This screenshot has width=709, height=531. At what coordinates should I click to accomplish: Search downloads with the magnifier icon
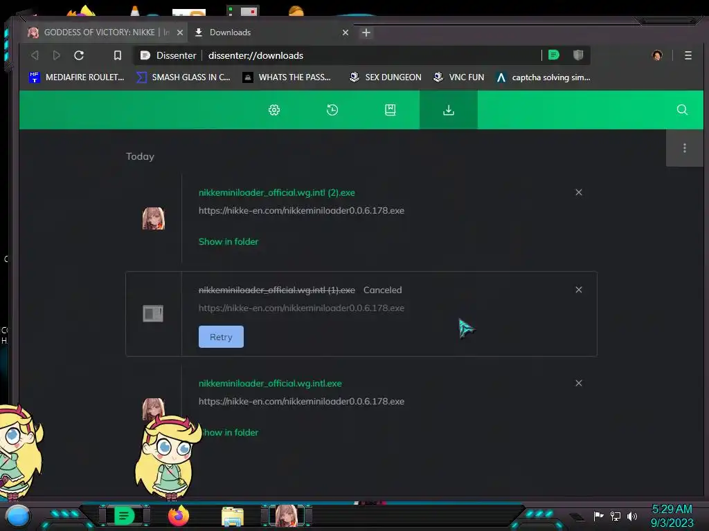682,110
